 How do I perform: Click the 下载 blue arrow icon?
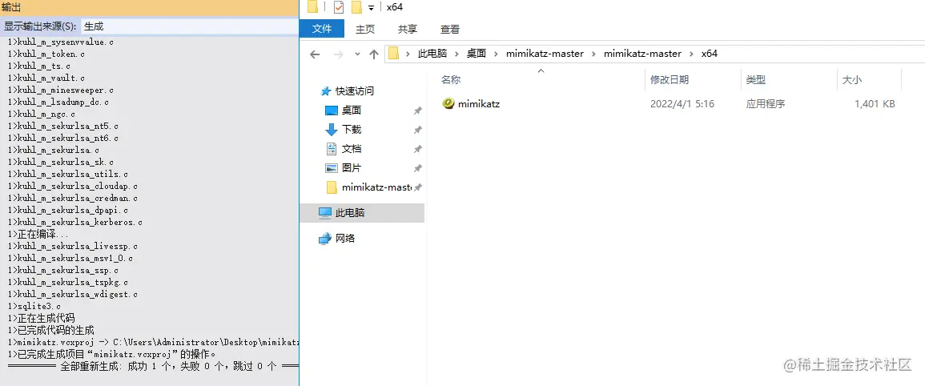click(x=332, y=130)
